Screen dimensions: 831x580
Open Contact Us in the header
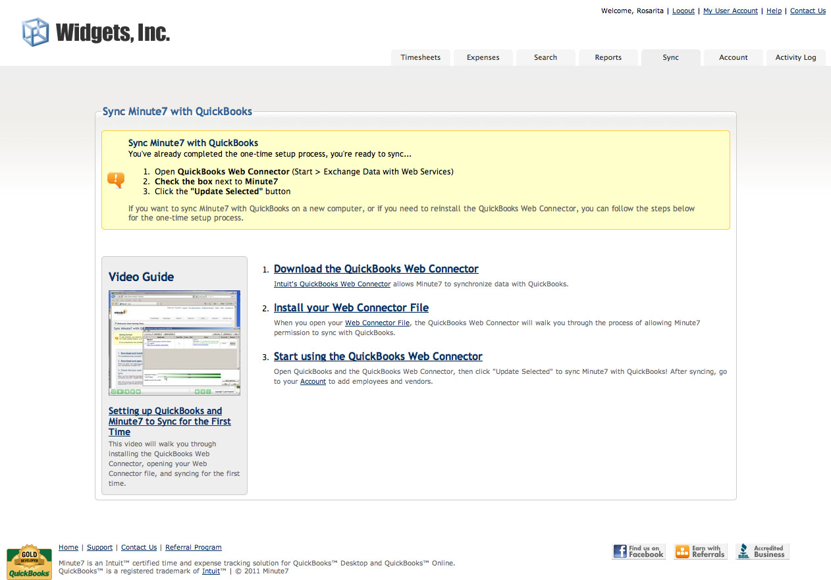[808, 11]
